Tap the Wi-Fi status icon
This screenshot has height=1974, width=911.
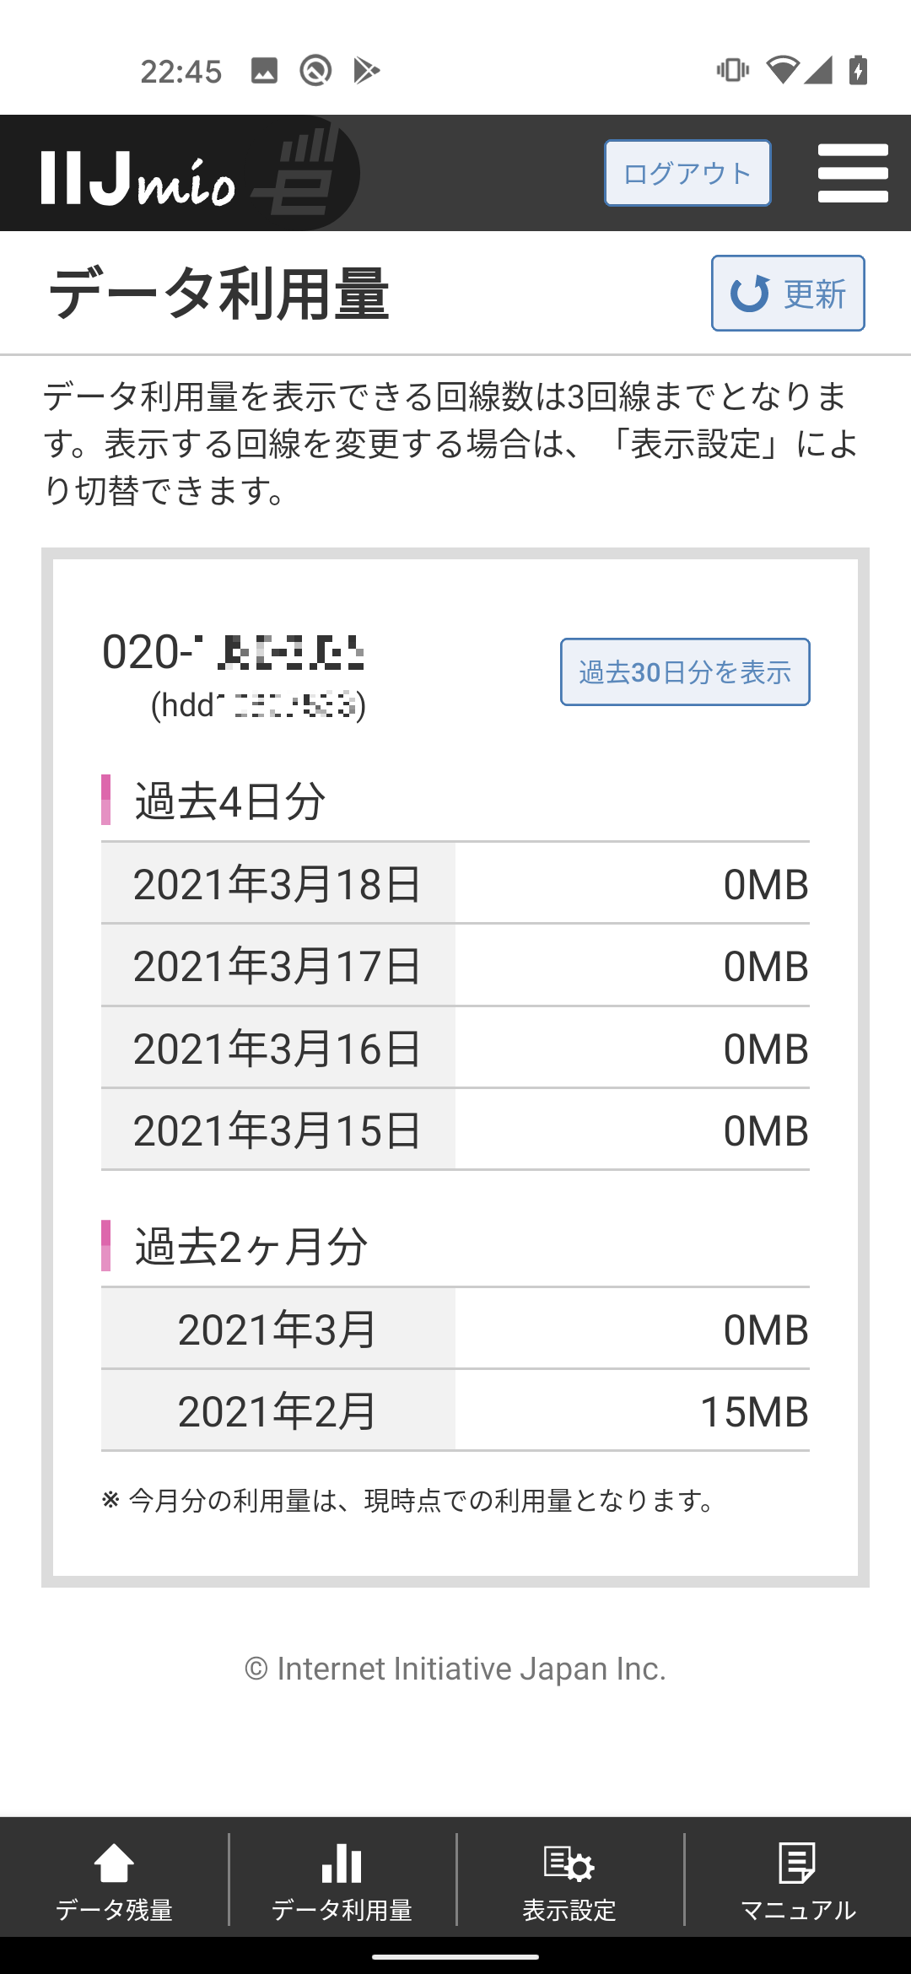point(782,70)
